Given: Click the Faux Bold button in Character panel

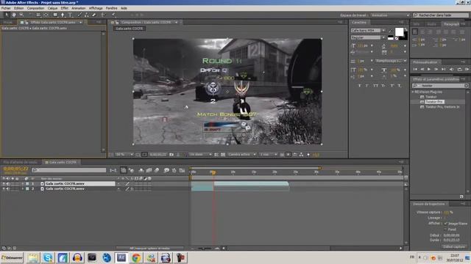Looking at the screenshot, I should [x=360, y=86].
